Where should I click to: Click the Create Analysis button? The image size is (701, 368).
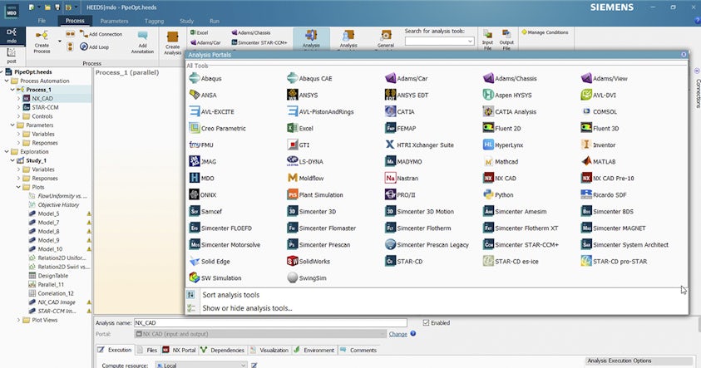(173, 43)
